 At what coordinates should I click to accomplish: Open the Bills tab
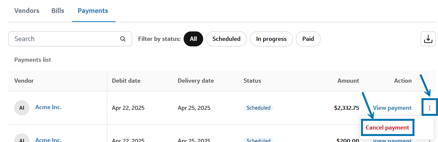coord(58,11)
